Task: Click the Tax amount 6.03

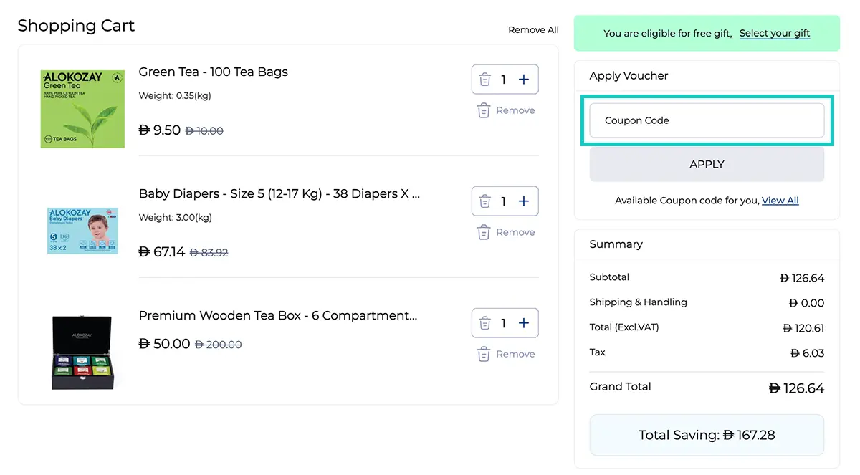Action: click(x=808, y=353)
